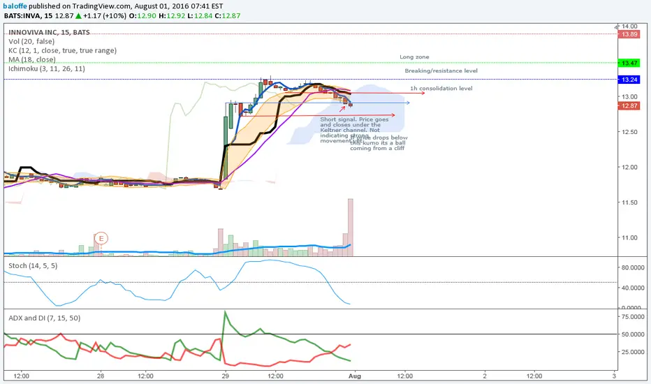Click the +1.17 (+10%) change value
The image size is (651, 384).
pos(104,16)
